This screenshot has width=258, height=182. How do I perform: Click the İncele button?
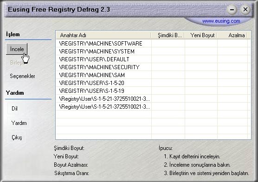17,49
